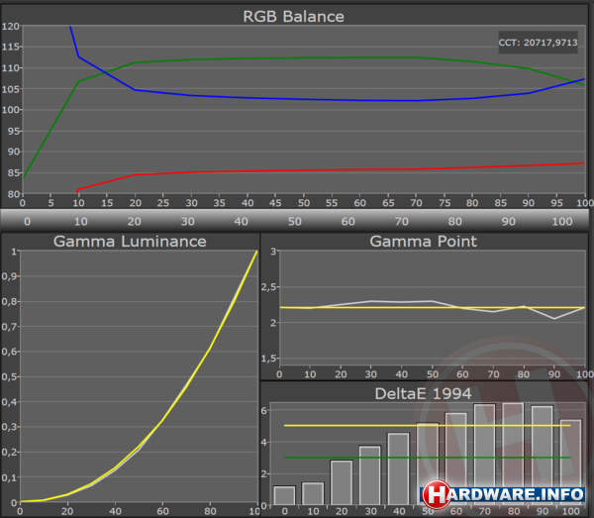The width and height of the screenshot is (594, 518).
Task: Click the Gamma Point panel title
Action: pyautogui.click(x=424, y=242)
